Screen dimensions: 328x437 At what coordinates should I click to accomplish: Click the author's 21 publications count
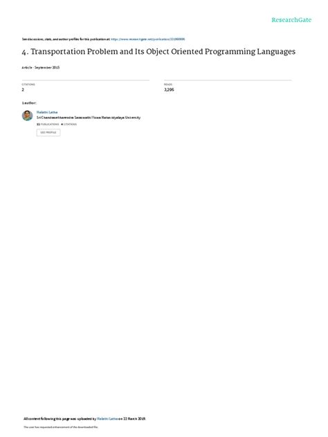[x=48, y=124]
